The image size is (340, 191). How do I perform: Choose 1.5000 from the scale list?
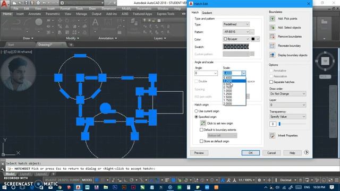pyautogui.click(x=234, y=97)
